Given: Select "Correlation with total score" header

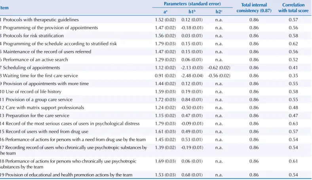Looking at the screenshot, I should click(x=293, y=8).
